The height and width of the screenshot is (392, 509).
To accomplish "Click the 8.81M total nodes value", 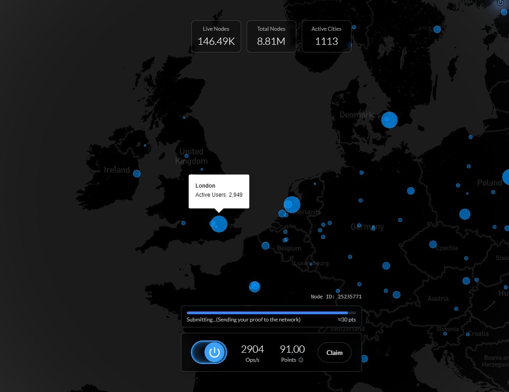I will coord(271,41).
